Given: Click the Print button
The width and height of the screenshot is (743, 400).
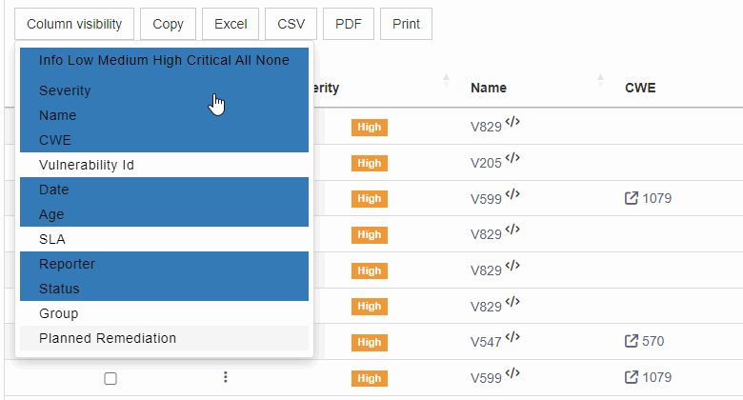Looking at the screenshot, I should click(x=407, y=24).
